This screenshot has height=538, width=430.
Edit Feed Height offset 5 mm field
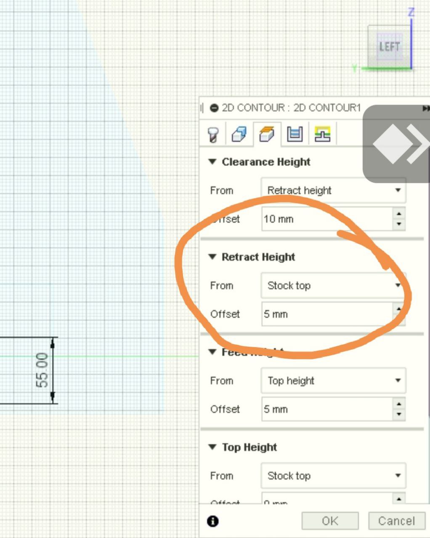(327, 409)
